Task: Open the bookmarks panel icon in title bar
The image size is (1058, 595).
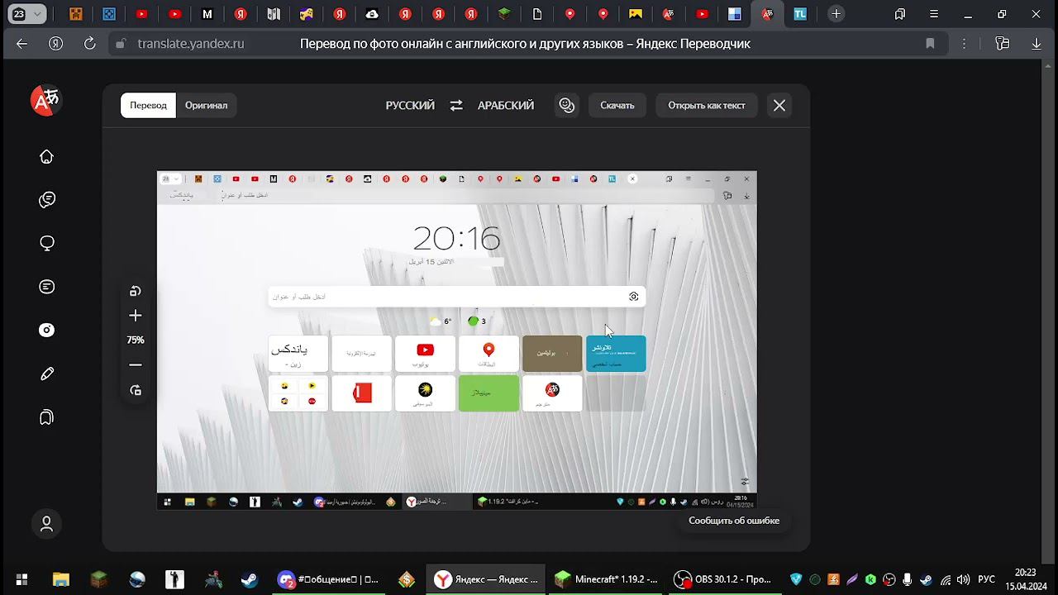Action: (900, 14)
